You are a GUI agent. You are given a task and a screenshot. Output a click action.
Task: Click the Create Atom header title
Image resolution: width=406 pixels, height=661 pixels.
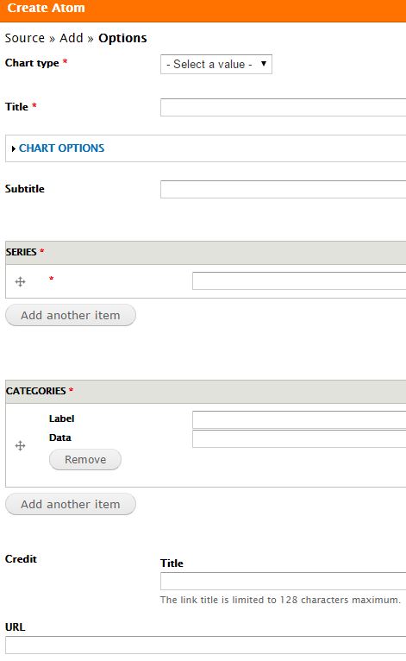[x=46, y=8]
